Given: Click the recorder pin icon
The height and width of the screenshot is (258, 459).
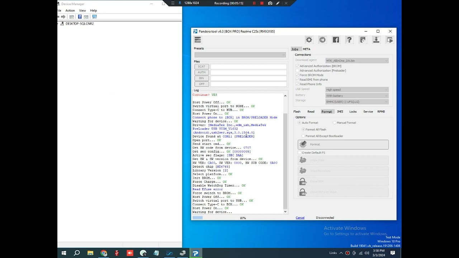Looking at the screenshot, I should click(x=180, y=3).
